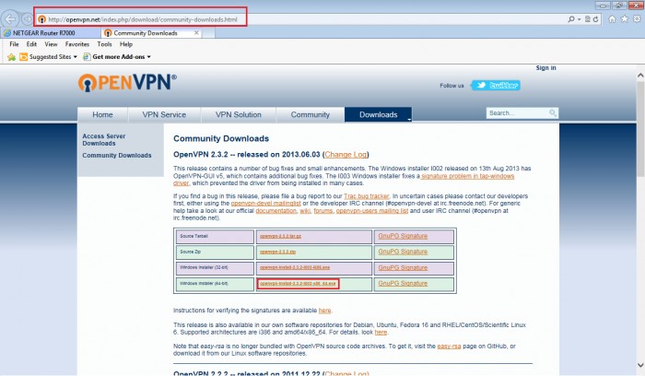This screenshot has height=376, width=645.
Task: Open GnuPG Signature for 64-bit installer
Action: (403, 284)
